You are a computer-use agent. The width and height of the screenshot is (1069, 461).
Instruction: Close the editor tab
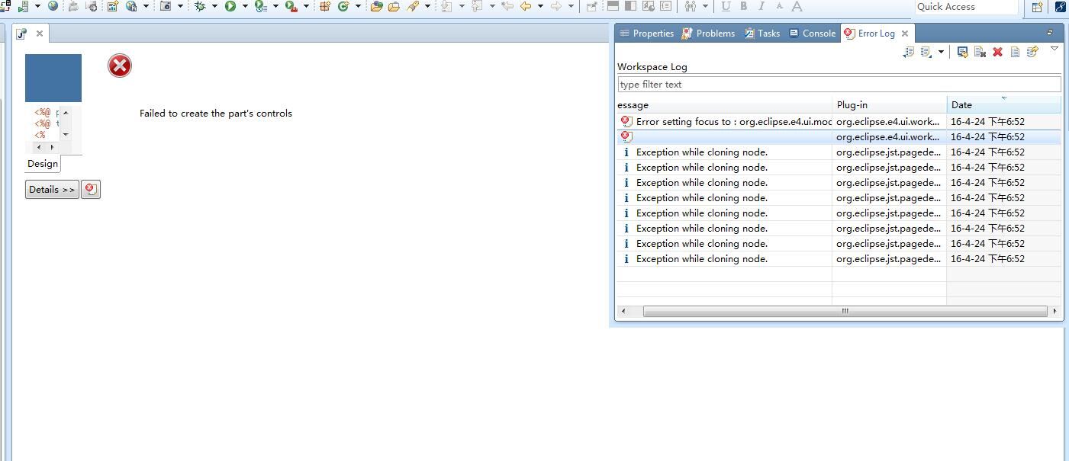(x=40, y=34)
